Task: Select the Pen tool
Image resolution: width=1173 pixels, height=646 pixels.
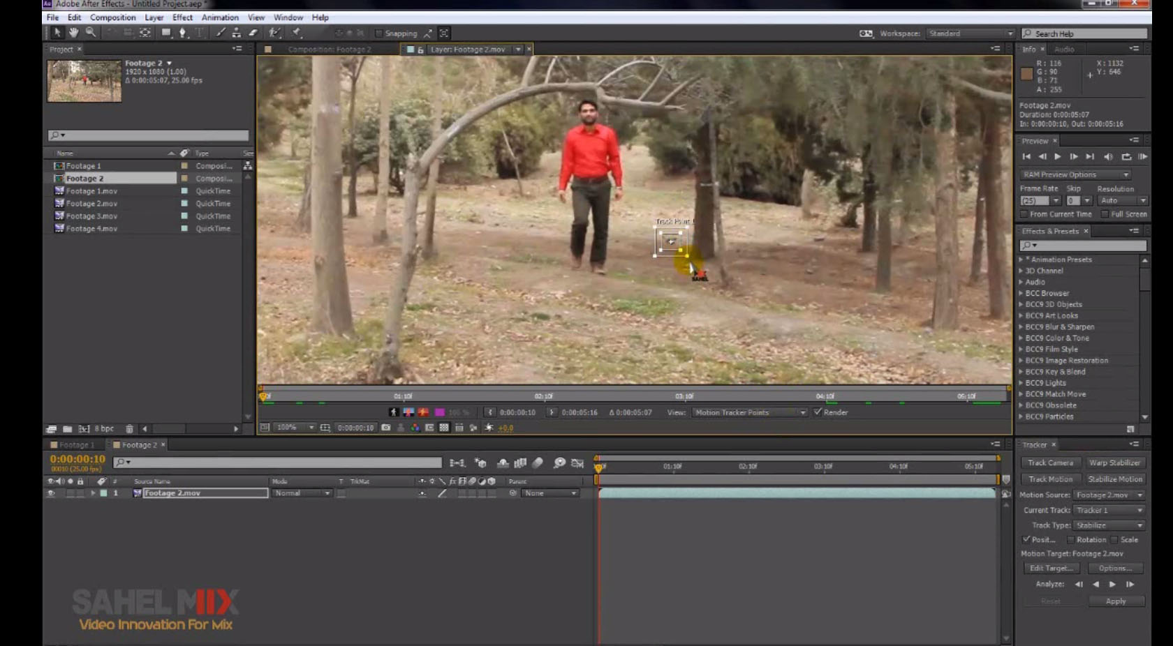Action: coord(183,33)
